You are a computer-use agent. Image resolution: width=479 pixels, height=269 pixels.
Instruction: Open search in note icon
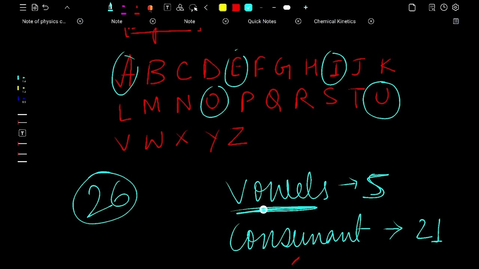tap(432, 7)
